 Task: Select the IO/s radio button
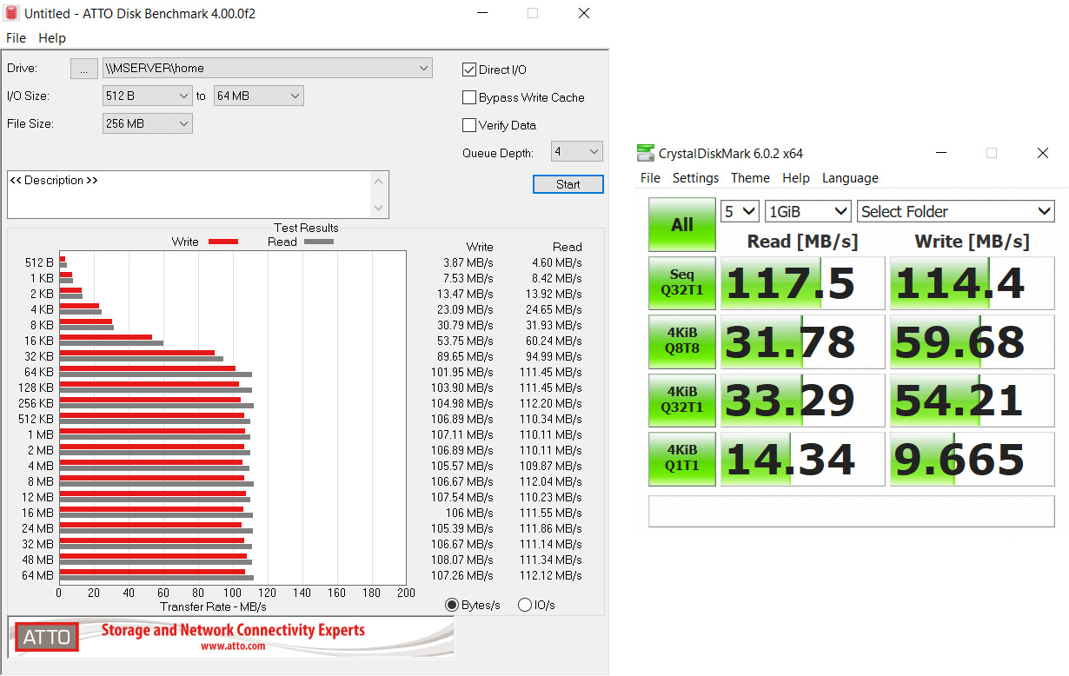pos(525,605)
